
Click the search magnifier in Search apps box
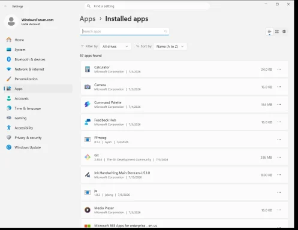point(165,31)
